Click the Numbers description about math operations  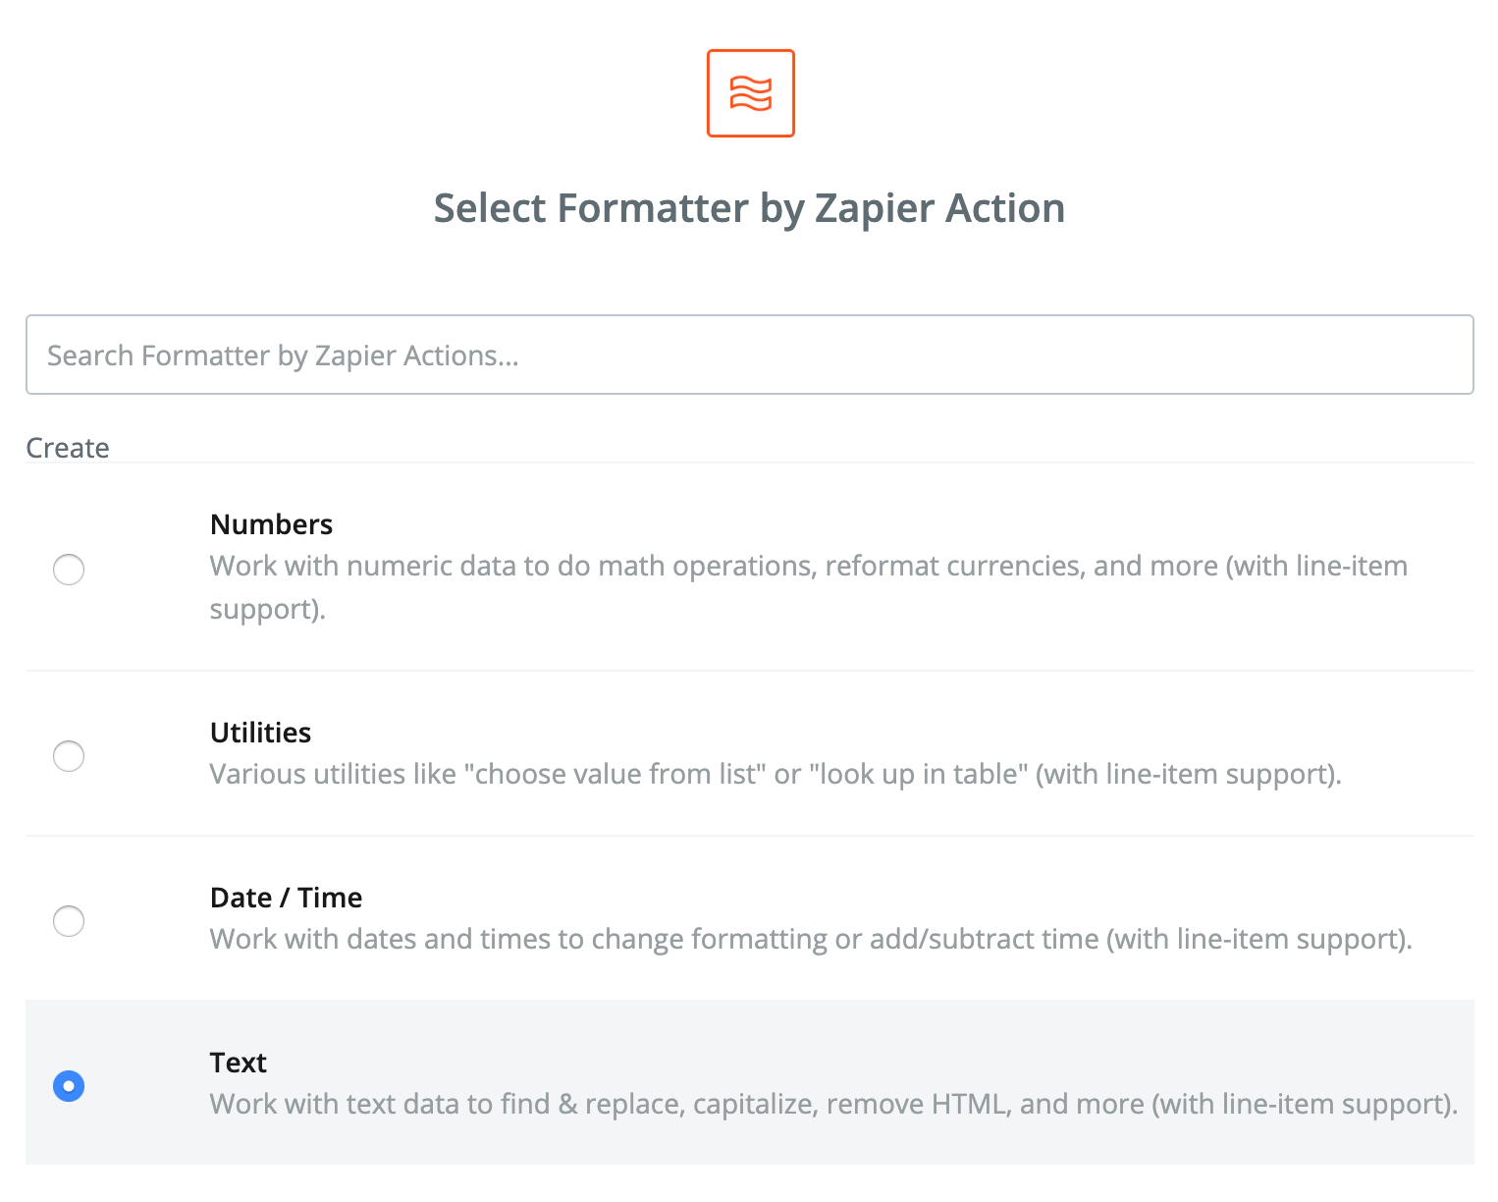[808, 567]
